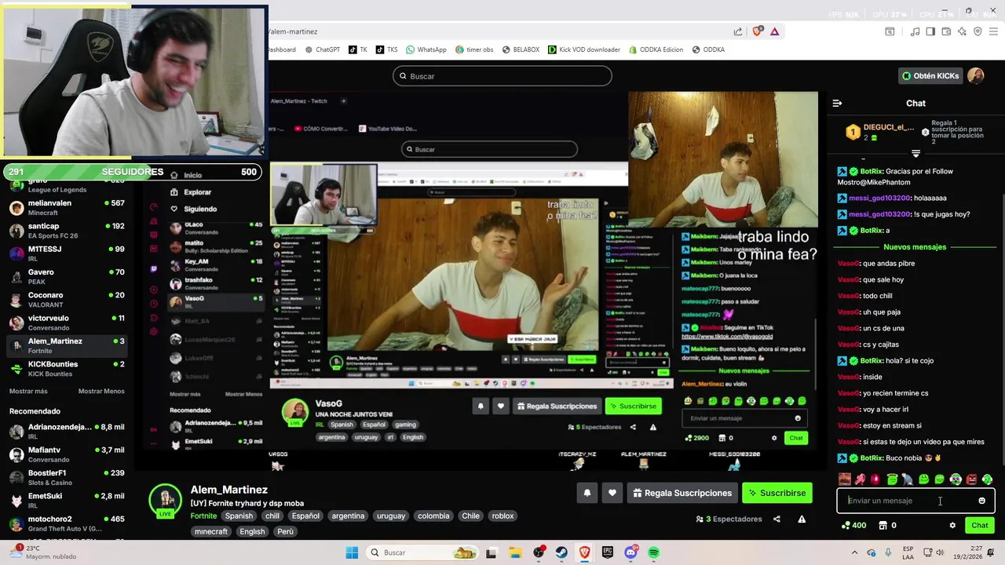Image resolution: width=1005 pixels, height=565 pixels.
Task: Open Discord from the taskbar
Action: (x=630, y=552)
